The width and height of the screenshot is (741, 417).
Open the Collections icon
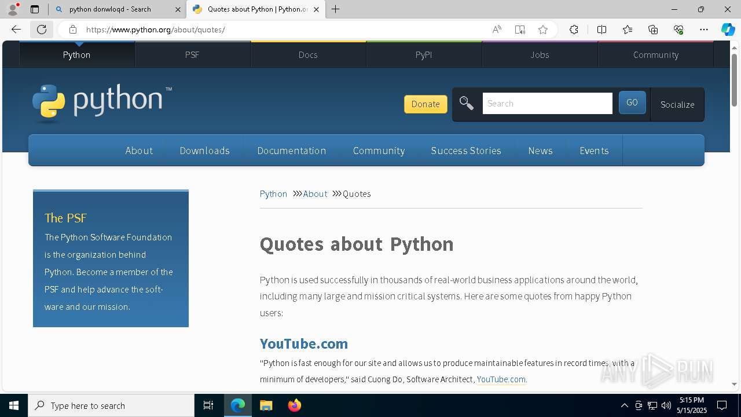click(x=653, y=30)
